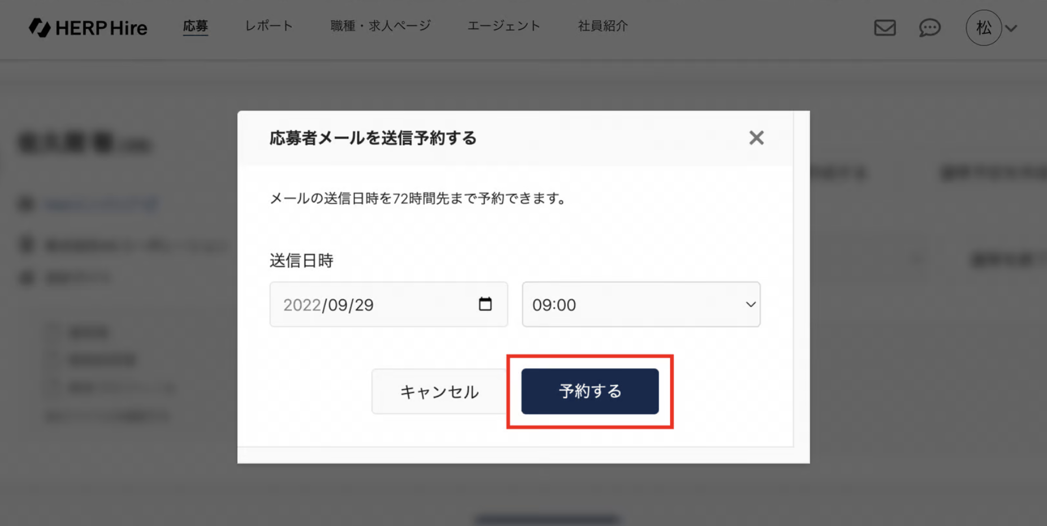
Task: Open the mail envelope icon
Action: 885,27
